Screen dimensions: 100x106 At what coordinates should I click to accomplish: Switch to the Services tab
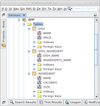click(x=14, y=15)
